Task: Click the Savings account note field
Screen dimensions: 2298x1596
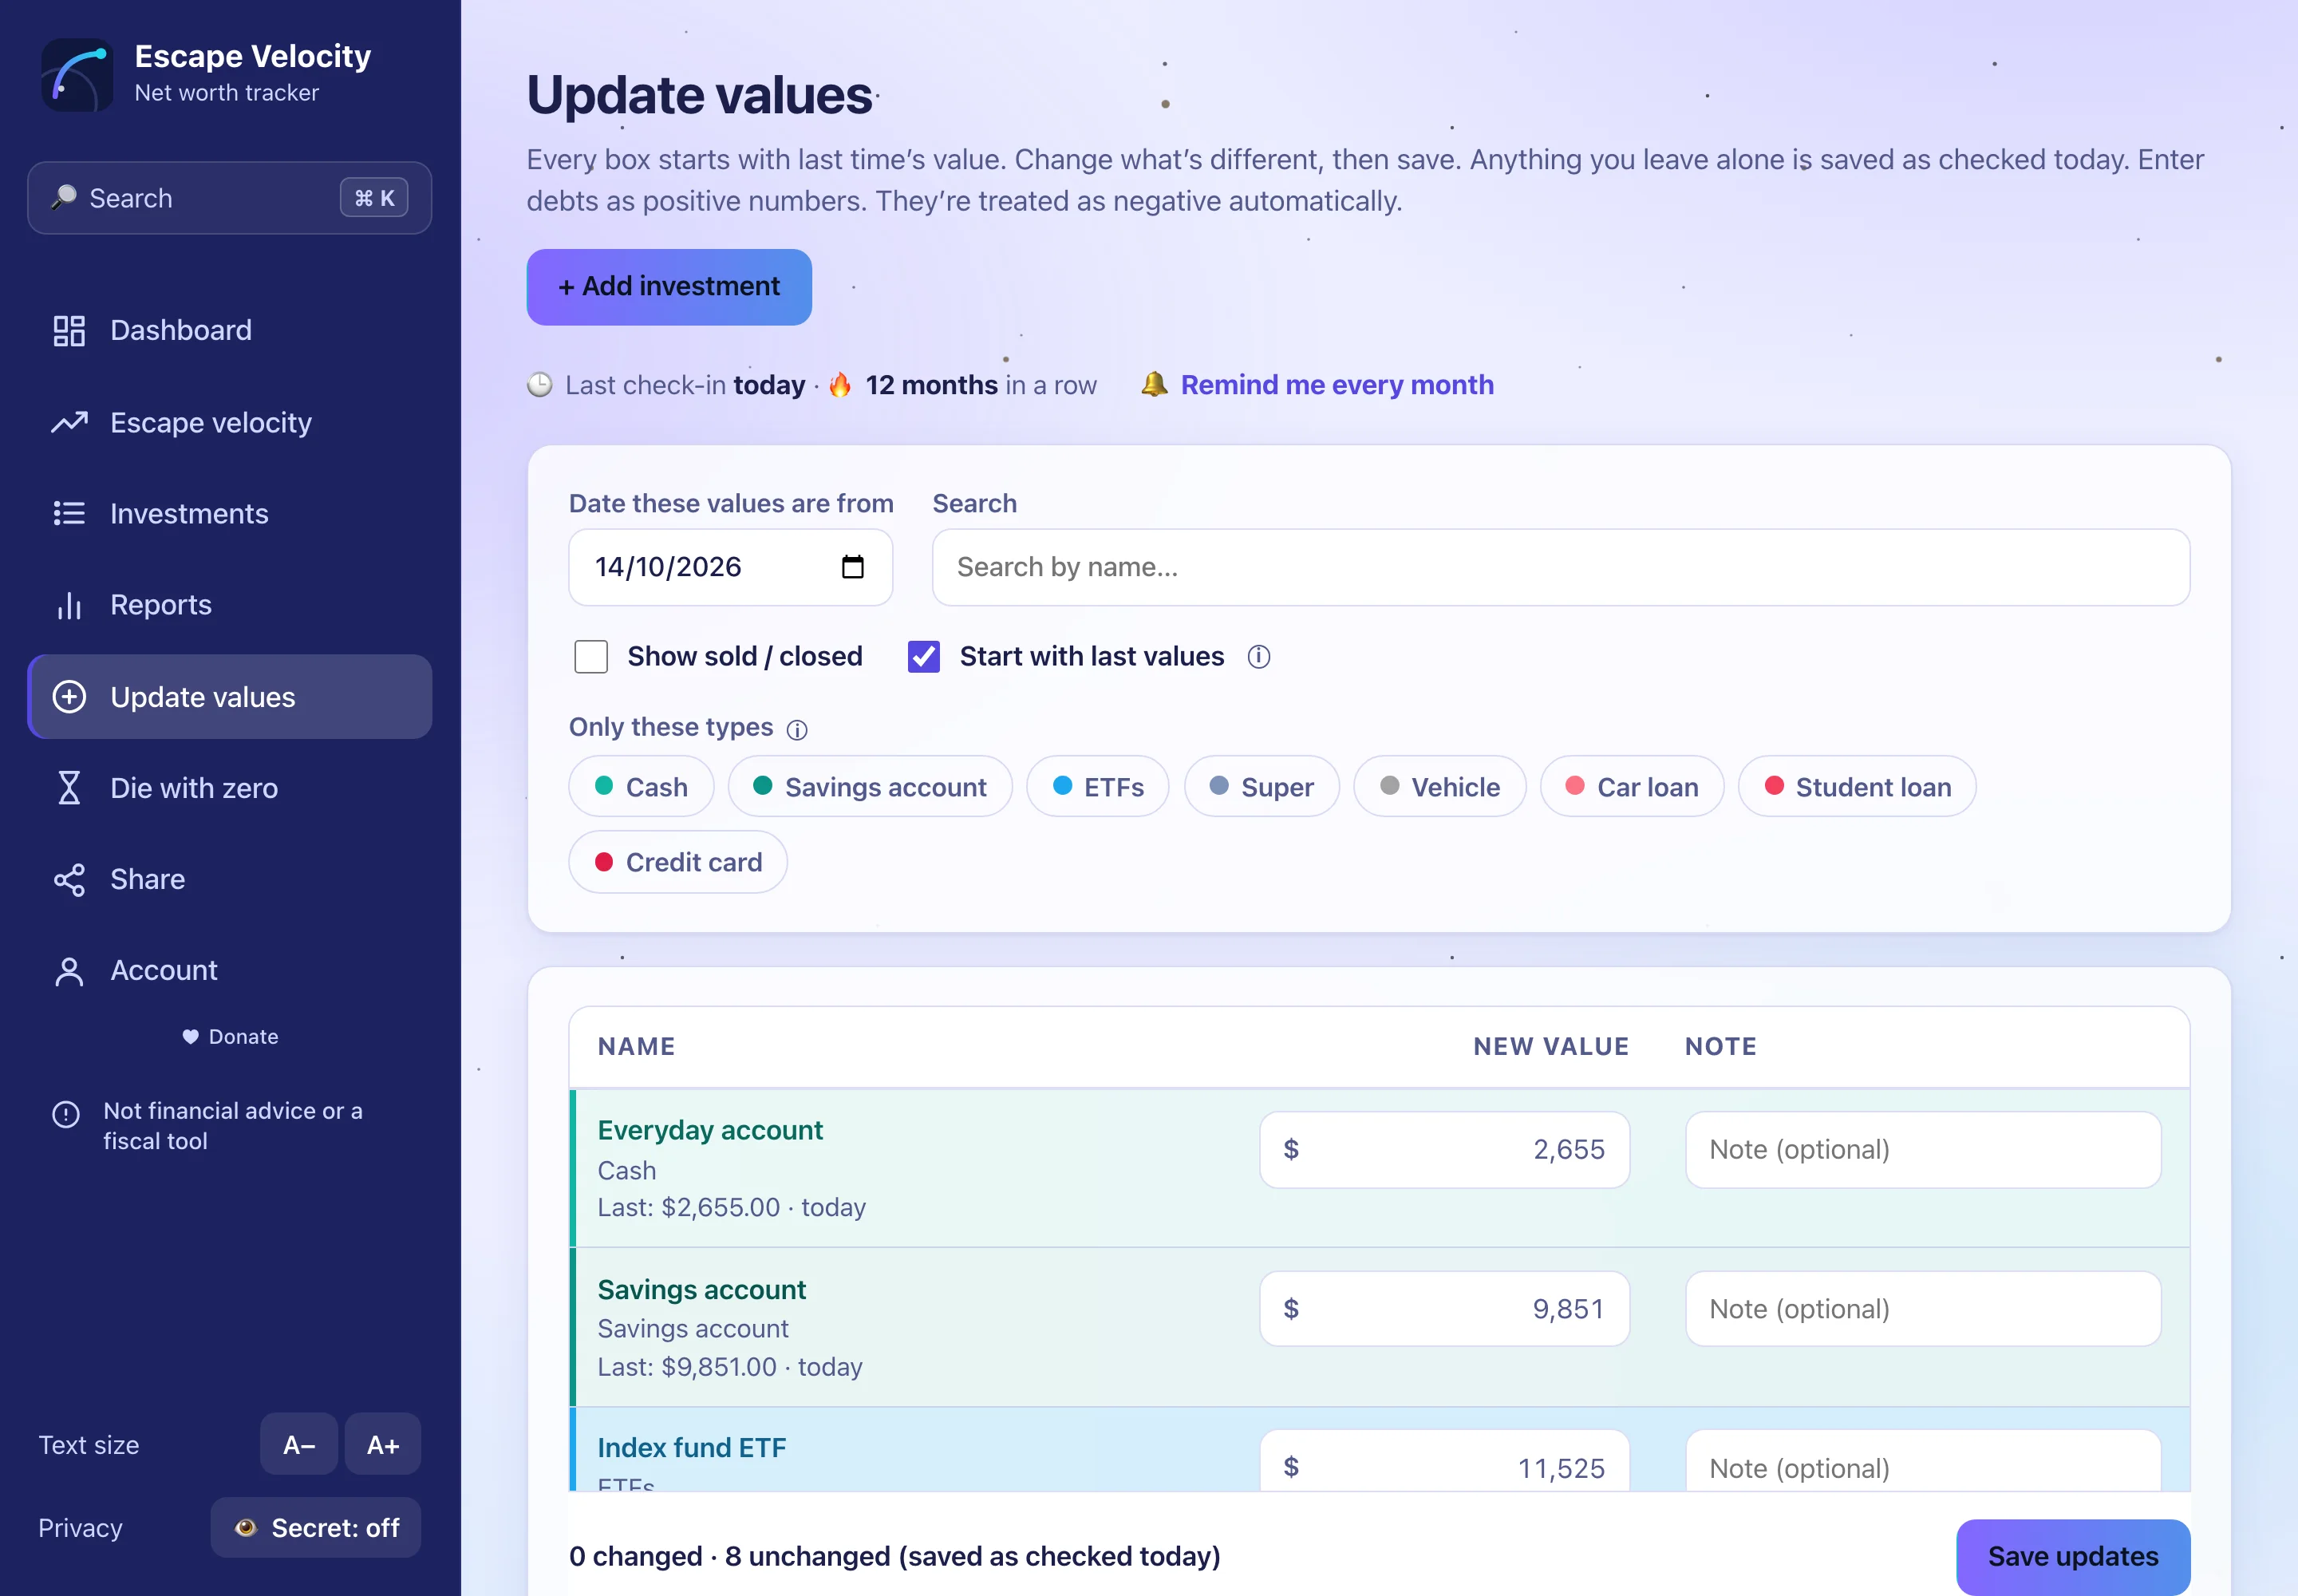Action: click(x=1923, y=1308)
